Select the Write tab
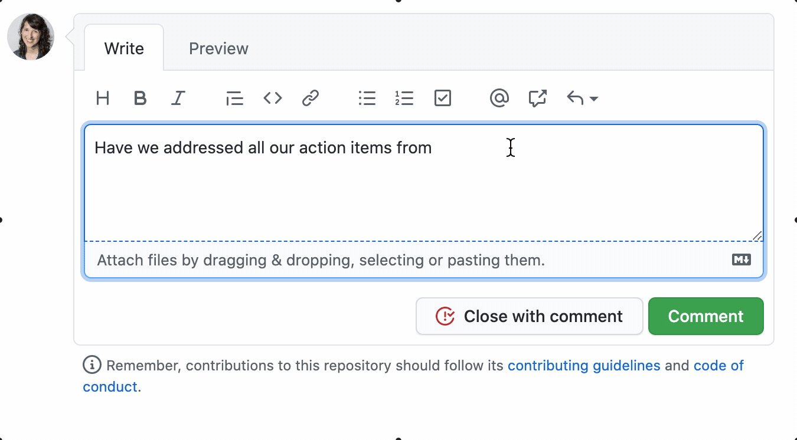The image size is (797, 440). [124, 48]
